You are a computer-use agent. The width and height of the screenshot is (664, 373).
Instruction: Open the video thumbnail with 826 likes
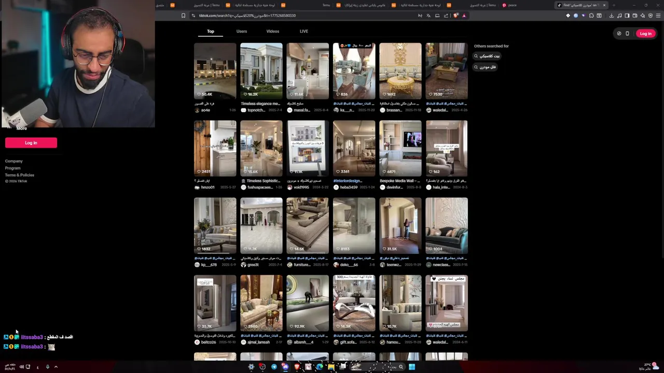point(354,71)
